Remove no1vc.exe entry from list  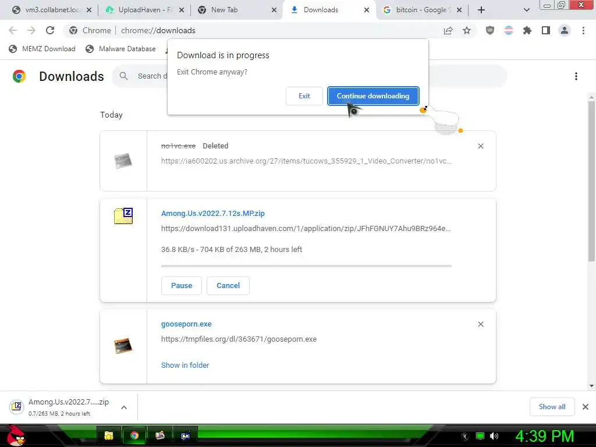pyautogui.click(x=480, y=146)
